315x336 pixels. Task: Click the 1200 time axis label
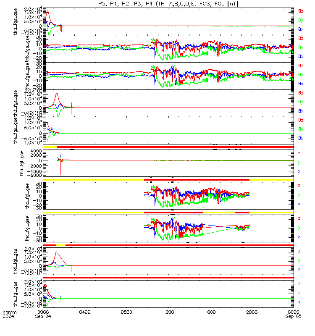tap(168, 312)
